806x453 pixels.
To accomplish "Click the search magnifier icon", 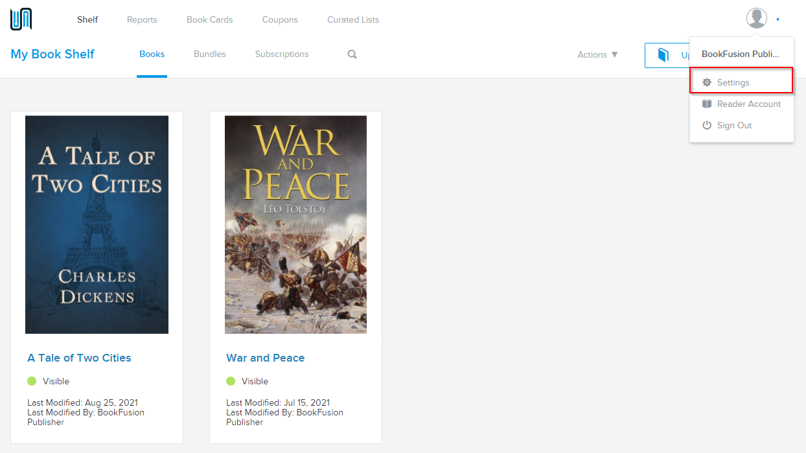I will tap(352, 54).
